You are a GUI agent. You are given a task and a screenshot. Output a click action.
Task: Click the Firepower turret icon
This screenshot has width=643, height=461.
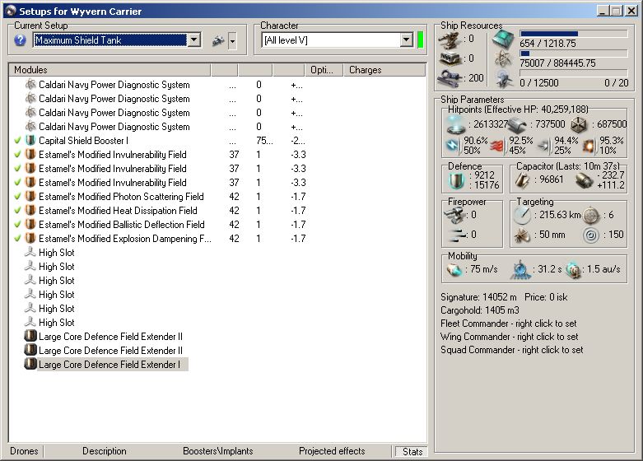point(455,215)
